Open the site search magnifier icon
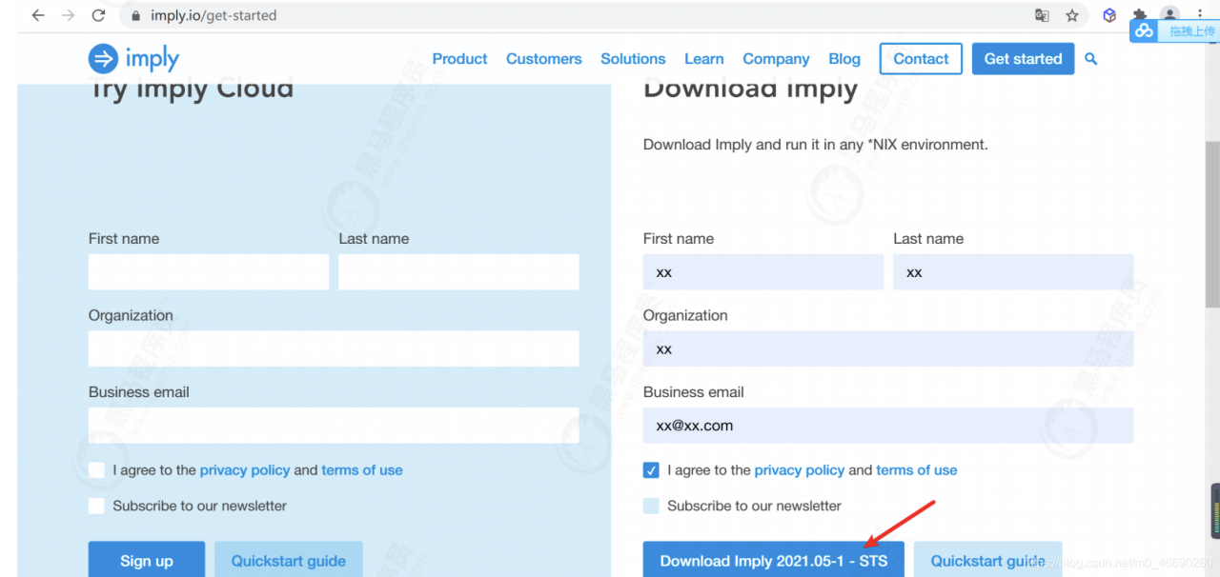The height and width of the screenshot is (577, 1220). pos(1091,59)
